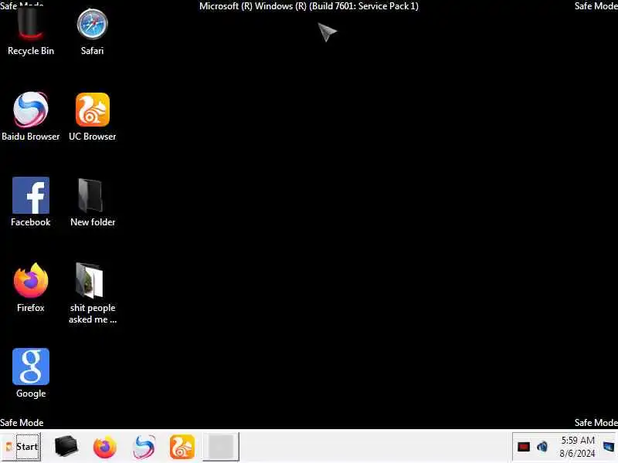This screenshot has width=618, height=463.
Task: Launch Firefox from the taskbar
Action: click(105, 447)
